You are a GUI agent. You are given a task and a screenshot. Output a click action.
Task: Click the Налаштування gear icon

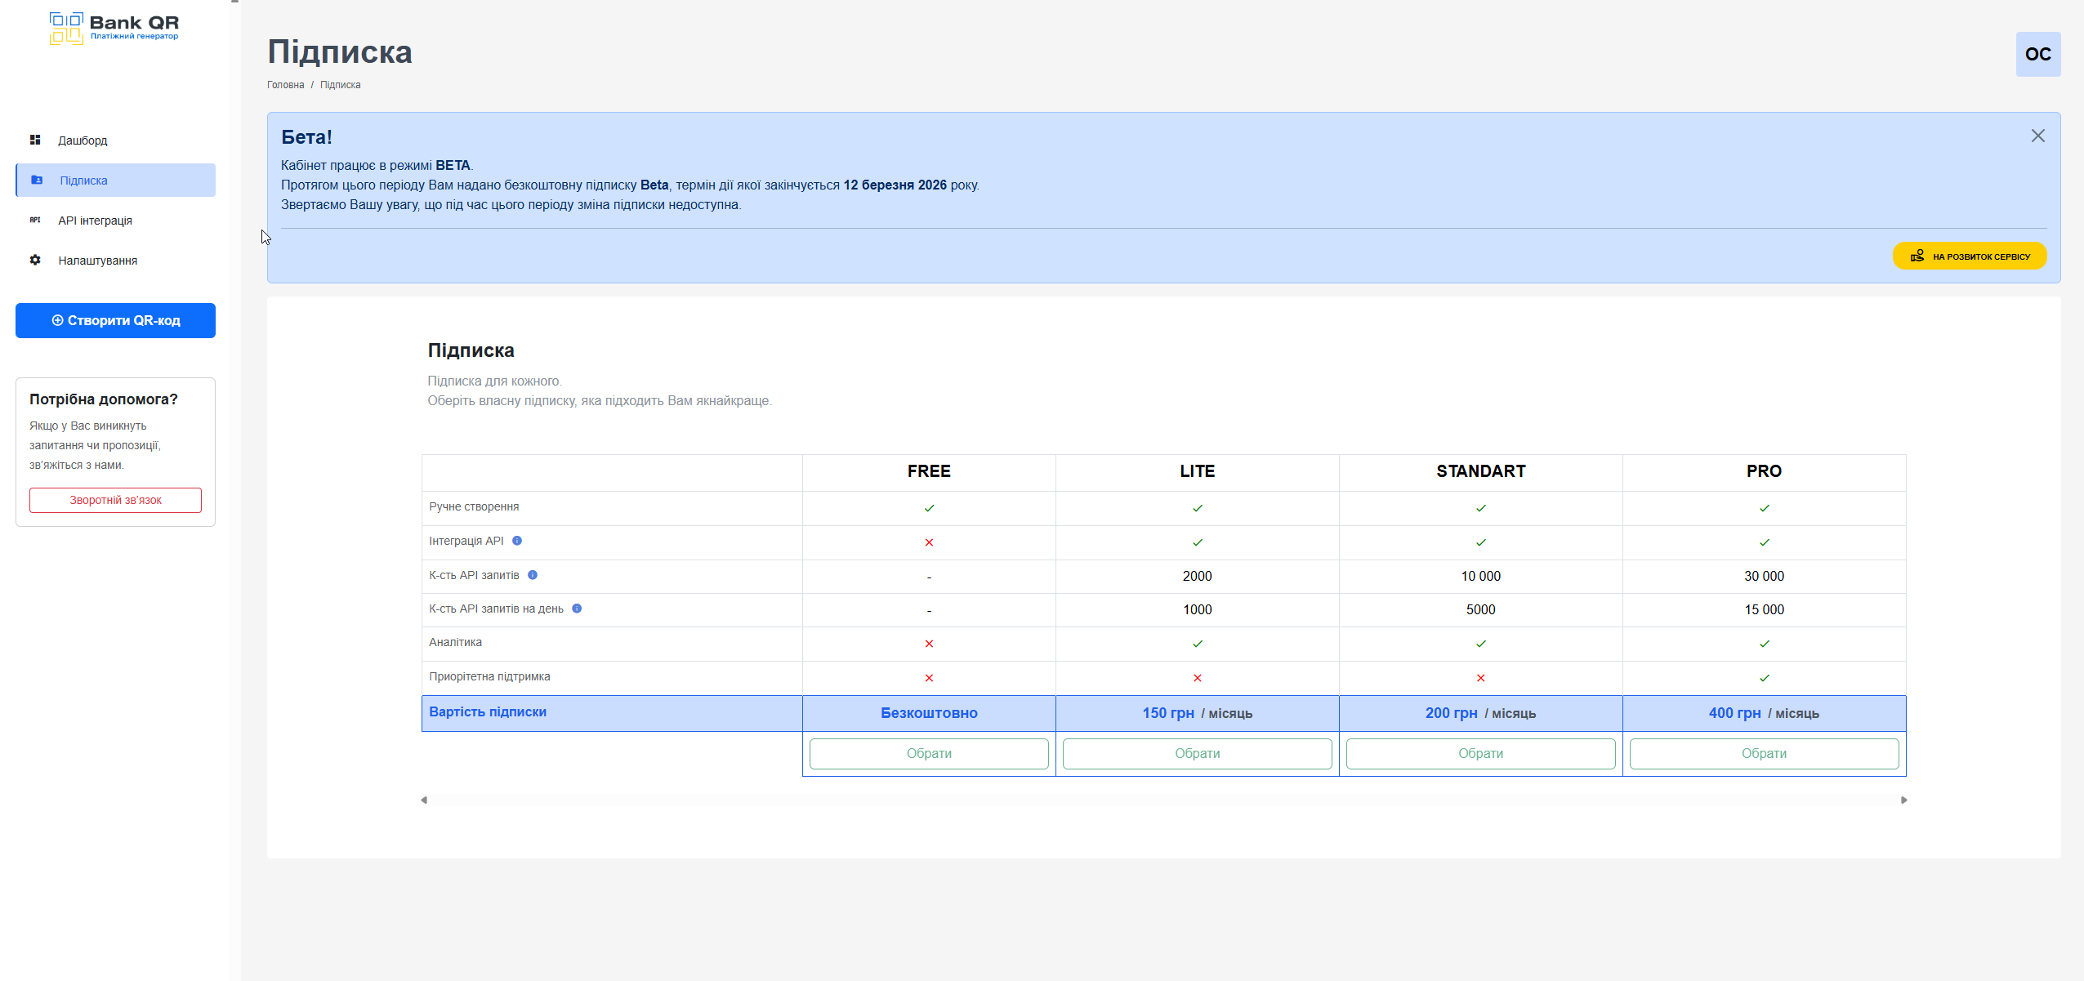click(x=35, y=260)
